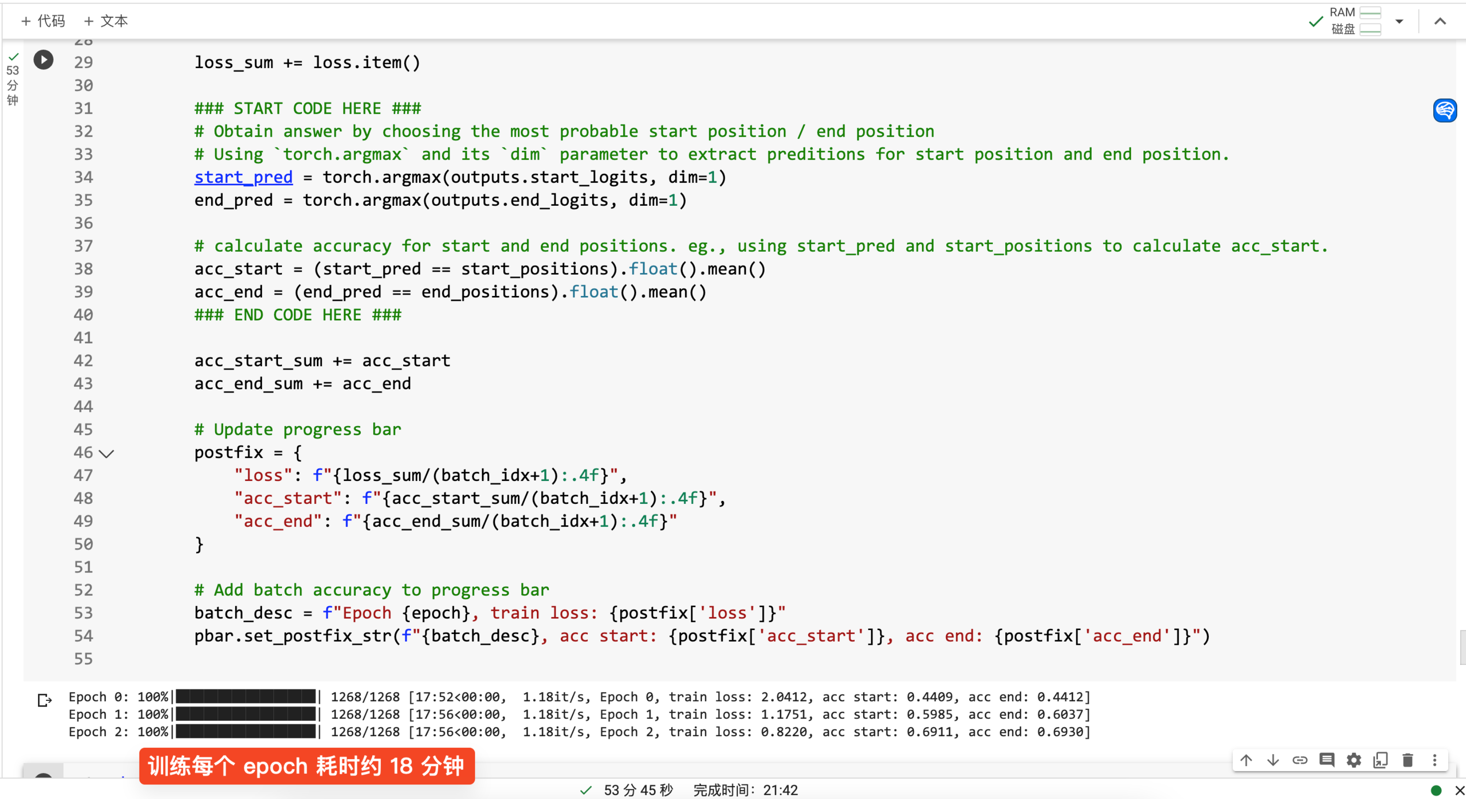Collapse the header with up chevron
This screenshot has width=1466, height=799.
pyautogui.click(x=1440, y=22)
